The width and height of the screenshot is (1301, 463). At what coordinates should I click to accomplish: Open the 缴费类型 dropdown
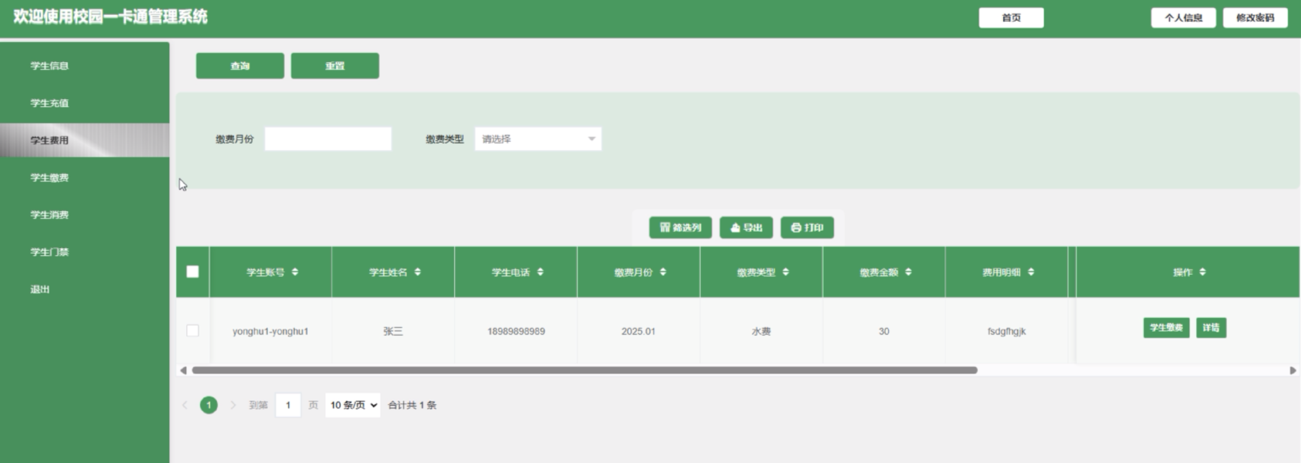(538, 139)
